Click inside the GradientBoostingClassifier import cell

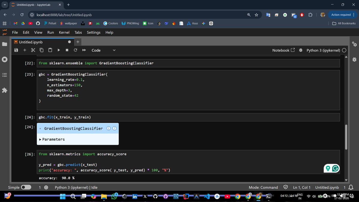(x=188, y=63)
